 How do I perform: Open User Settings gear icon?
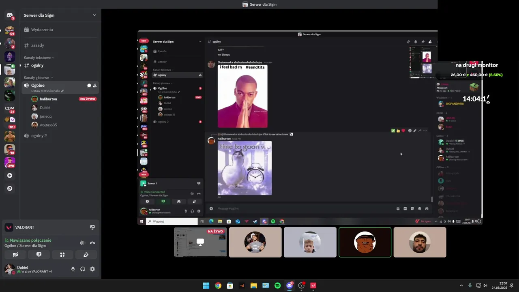(x=92, y=269)
